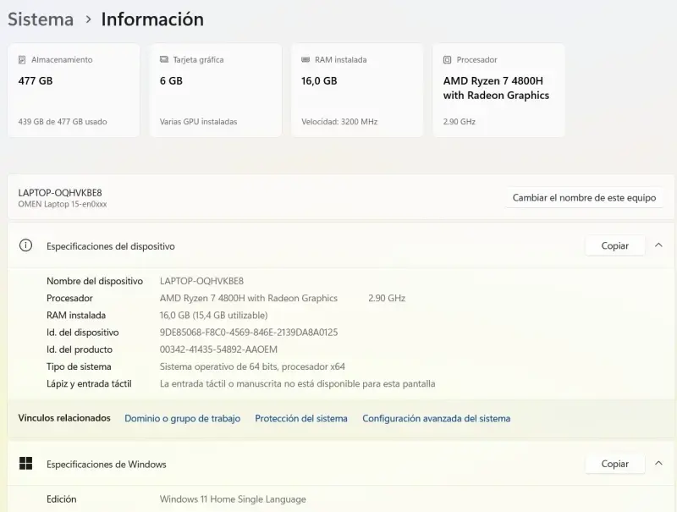Collapse the Especificaciones de Windows section chevron
This screenshot has height=512, width=677.
(658, 463)
